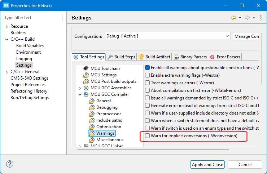Image resolution: width=267 pixels, height=174 pixels.
Task: Collapse the MCU GCC Compiler node
Action: click(x=80, y=94)
